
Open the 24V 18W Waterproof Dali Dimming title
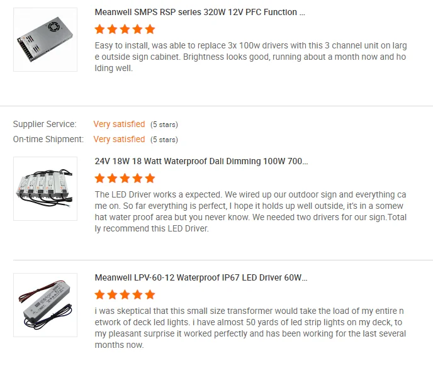pos(201,161)
